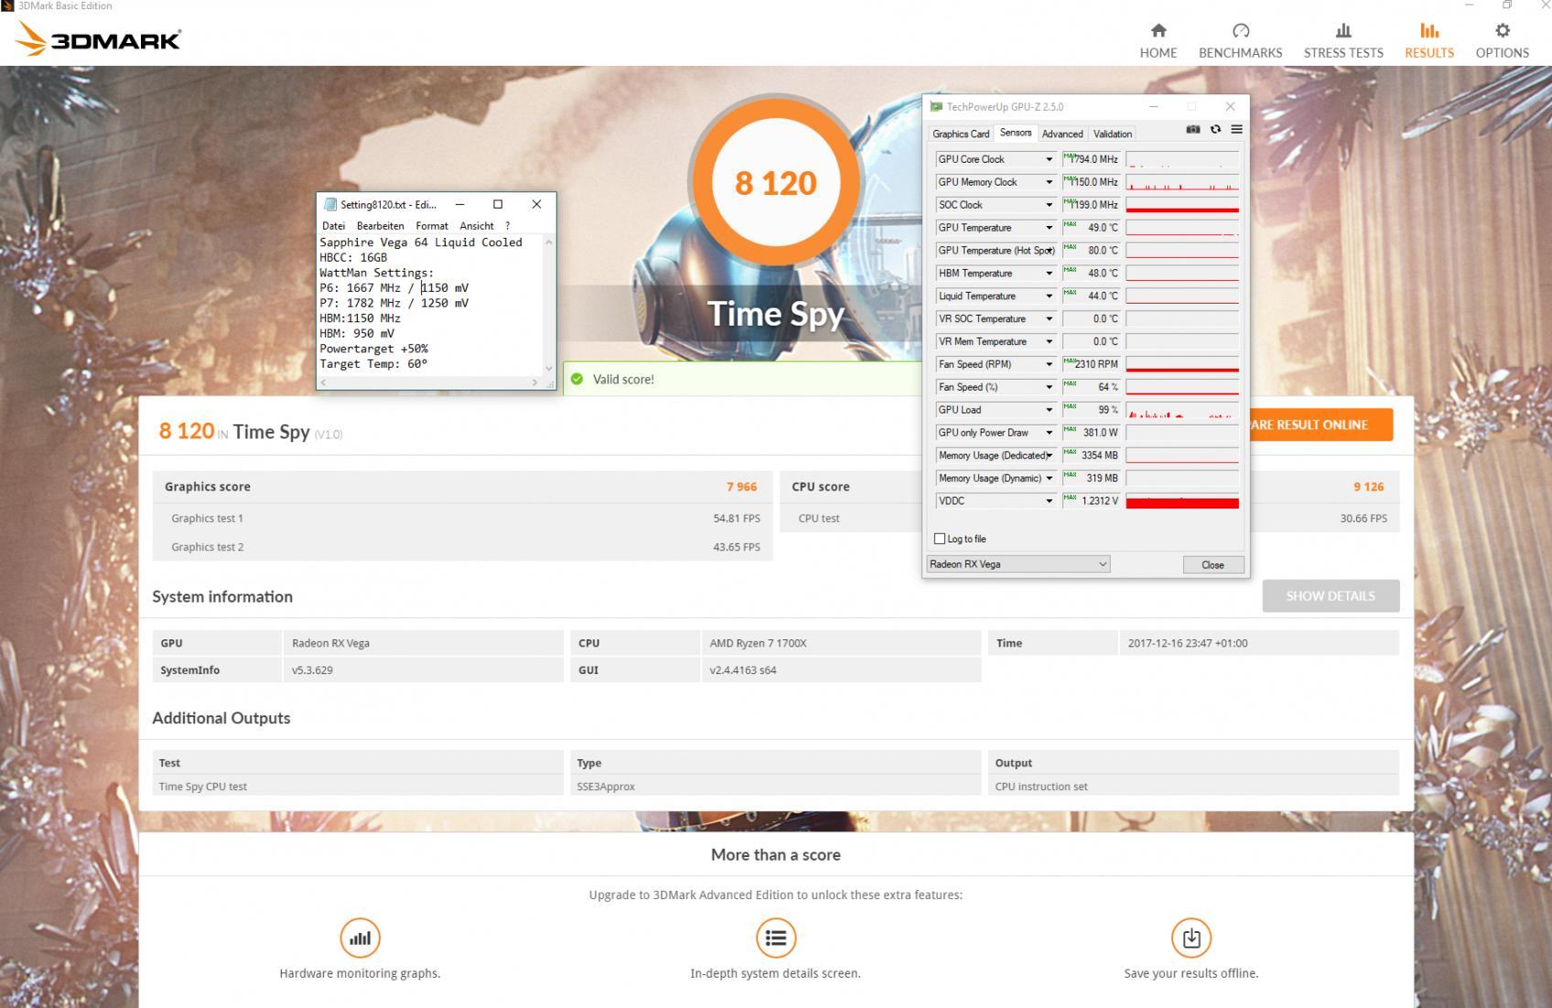Open the Ansicht menu in Notepad
1552x1008 pixels.
point(477,226)
